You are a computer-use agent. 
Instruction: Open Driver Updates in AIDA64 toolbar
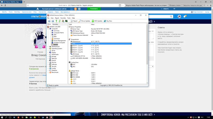[x=84, y=21]
